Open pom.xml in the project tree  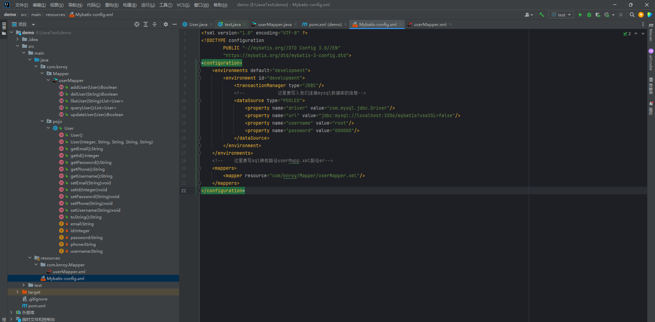(37, 306)
